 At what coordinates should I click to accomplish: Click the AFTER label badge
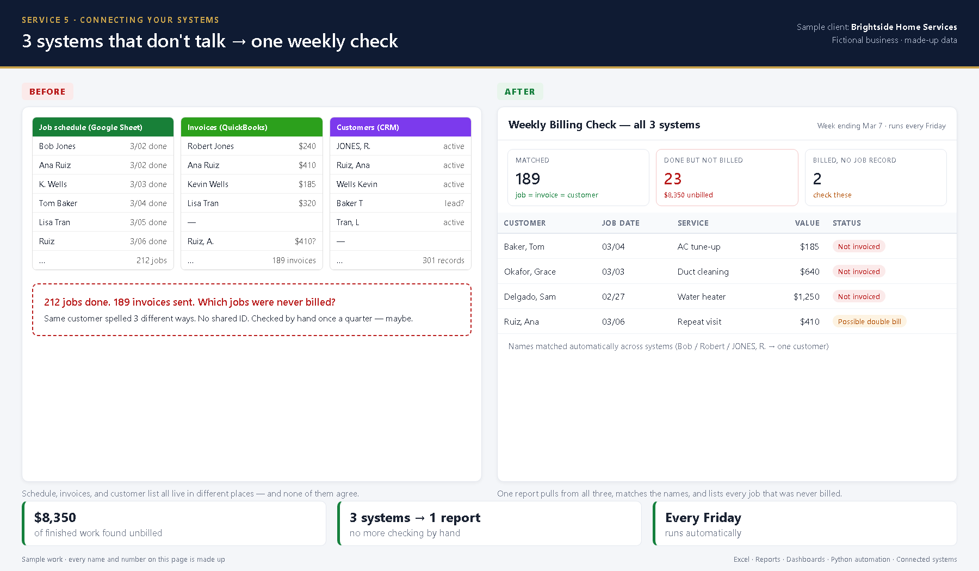tap(520, 91)
